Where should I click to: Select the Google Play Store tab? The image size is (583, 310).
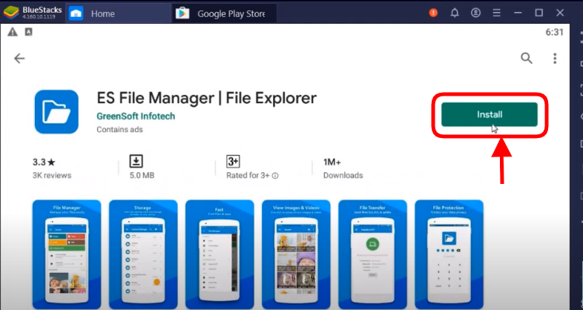point(224,13)
